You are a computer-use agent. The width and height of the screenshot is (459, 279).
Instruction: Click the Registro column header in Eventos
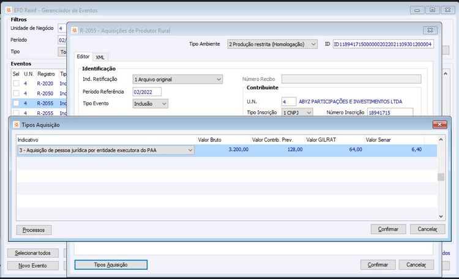coord(47,74)
